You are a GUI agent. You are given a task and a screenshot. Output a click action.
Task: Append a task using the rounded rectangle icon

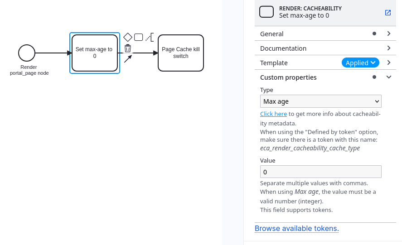point(138,37)
